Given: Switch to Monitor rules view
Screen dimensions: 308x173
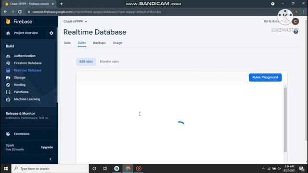Looking at the screenshot, I should tap(109, 62).
